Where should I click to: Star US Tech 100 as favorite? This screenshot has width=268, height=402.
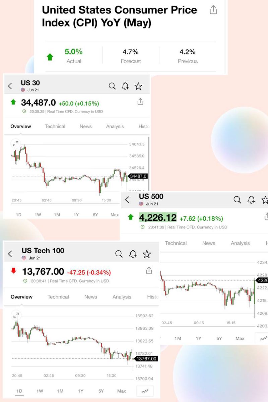(x=147, y=254)
